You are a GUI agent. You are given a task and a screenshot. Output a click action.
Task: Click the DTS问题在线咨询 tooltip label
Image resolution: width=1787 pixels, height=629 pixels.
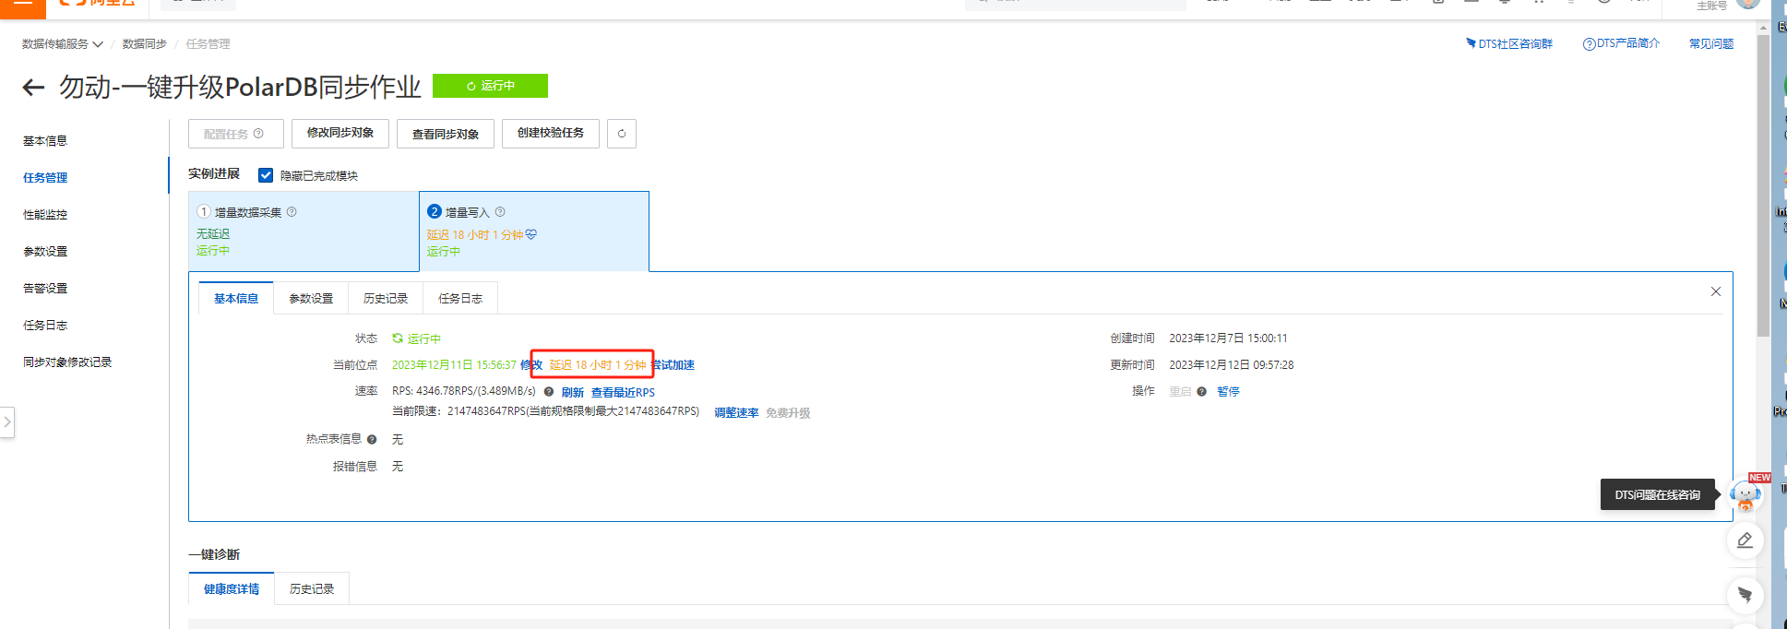(1658, 495)
